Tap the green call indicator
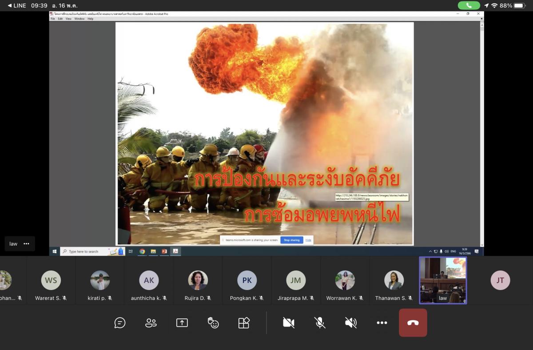The image size is (533, 350). click(469, 5)
